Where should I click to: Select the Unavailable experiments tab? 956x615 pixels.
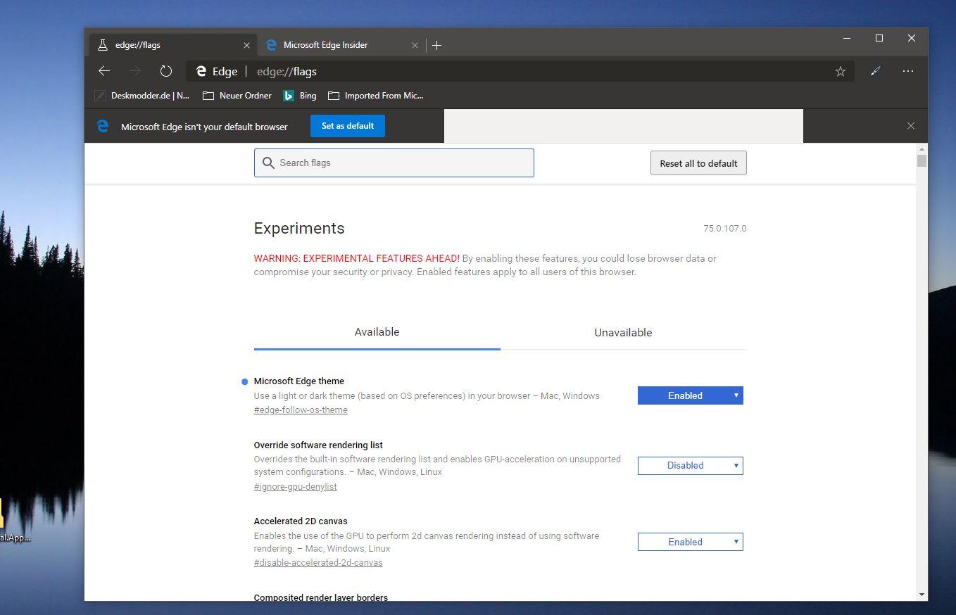(x=623, y=332)
